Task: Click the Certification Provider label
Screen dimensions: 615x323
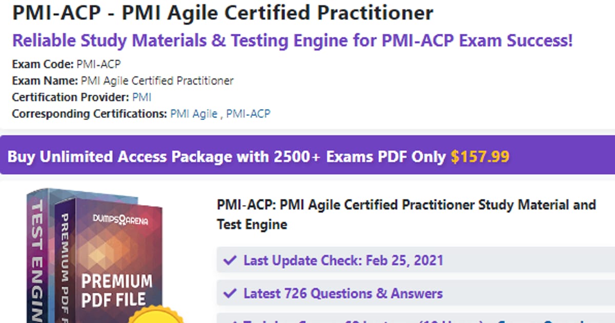Action: click(71, 97)
